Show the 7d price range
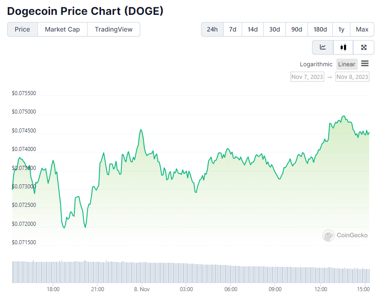The image size is (377, 297). 233,29
